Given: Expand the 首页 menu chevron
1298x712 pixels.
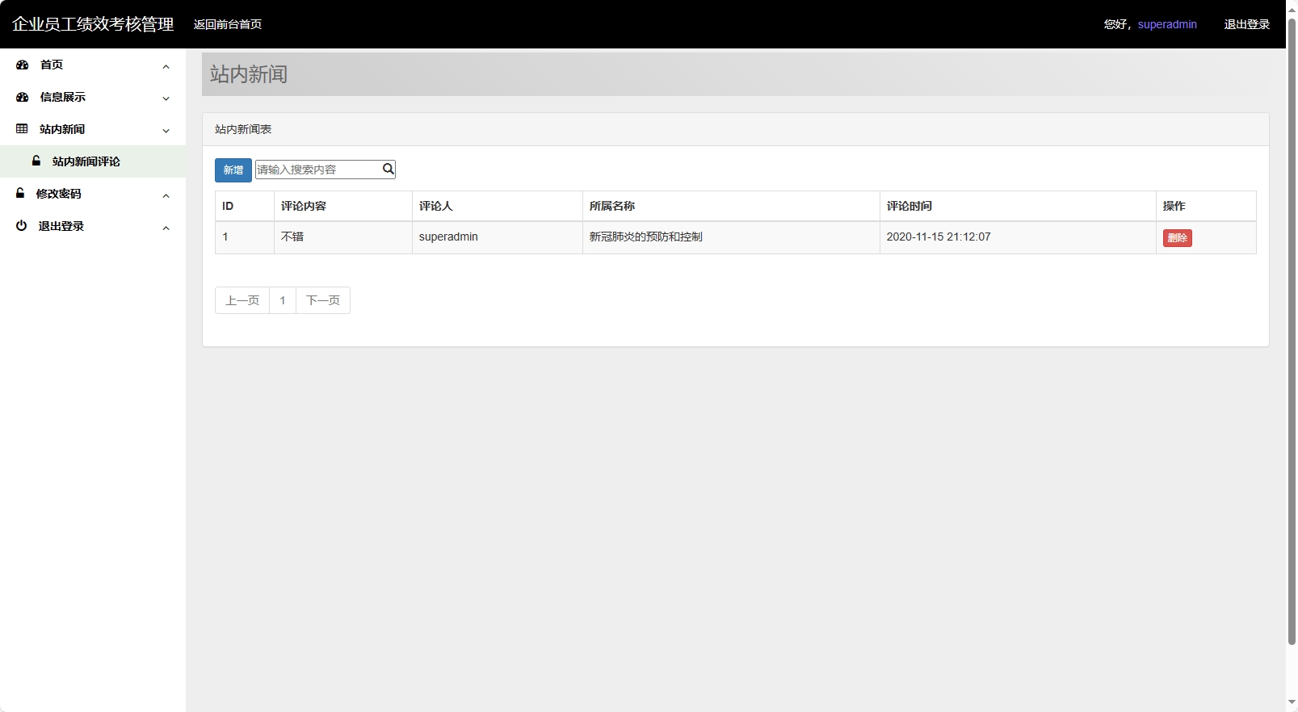Looking at the screenshot, I should (x=166, y=66).
